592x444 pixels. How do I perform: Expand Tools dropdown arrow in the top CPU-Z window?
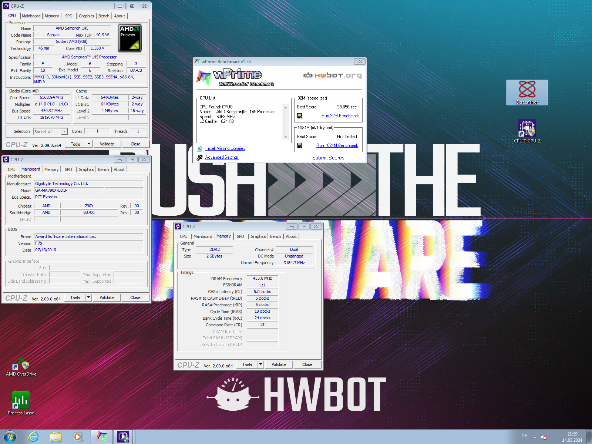click(x=89, y=144)
